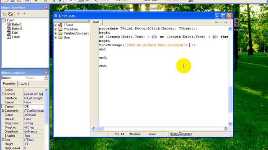This screenshot has width=268, height=150.
Task: Select Button2 in the Object TreeView
Action: 17,29
